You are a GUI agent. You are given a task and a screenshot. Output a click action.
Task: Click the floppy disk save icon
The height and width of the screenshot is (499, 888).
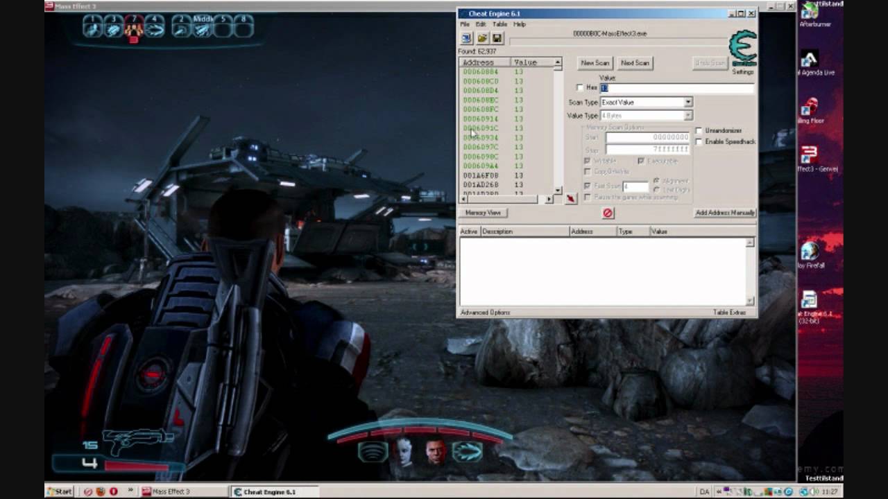click(x=497, y=38)
